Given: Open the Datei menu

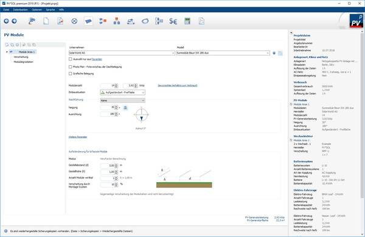Looking at the screenshot, I should point(6,10).
